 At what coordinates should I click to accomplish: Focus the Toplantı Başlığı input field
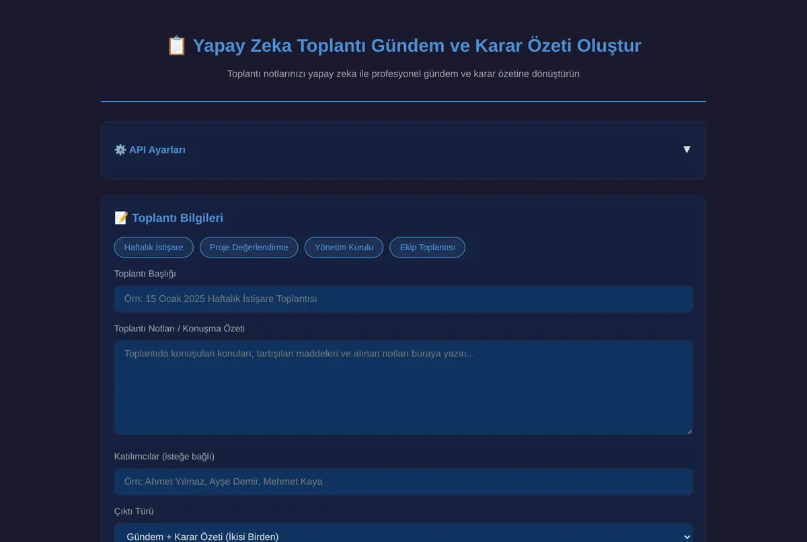click(403, 299)
